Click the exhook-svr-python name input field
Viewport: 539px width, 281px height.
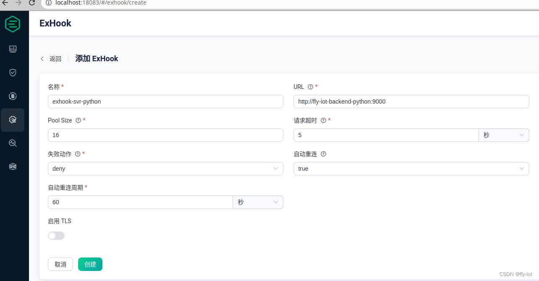pyautogui.click(x=165, y=101)
